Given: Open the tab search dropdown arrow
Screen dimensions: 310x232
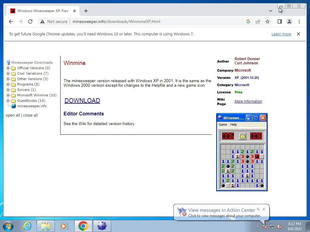Looking at the screenshot, I should pyautogui.click(x=271, y=11).
